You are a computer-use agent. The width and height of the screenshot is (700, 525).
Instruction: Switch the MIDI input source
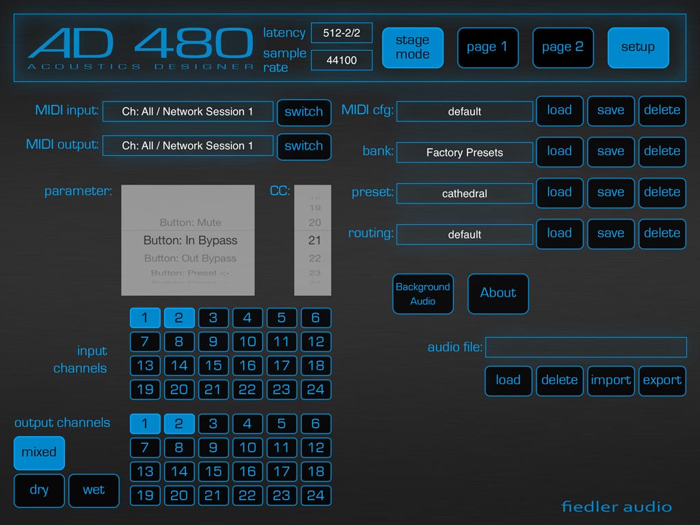(304, 112)
